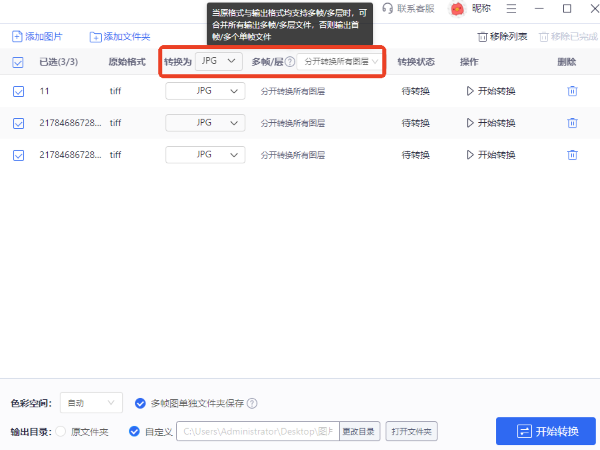Image resolution: width=600 pixels, height=450 pixels.
Task: Click the 移除列表 trash icon
Action: click(x=482, y=37)
